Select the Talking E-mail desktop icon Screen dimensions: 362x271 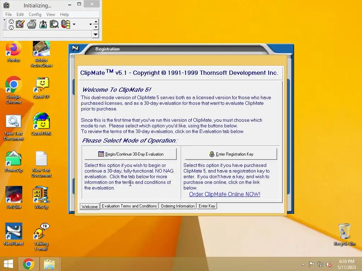coord(41,237)
